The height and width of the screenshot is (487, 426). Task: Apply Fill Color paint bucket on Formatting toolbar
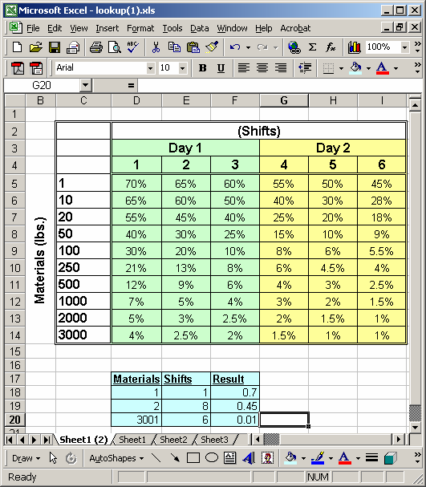pos(355,68)
